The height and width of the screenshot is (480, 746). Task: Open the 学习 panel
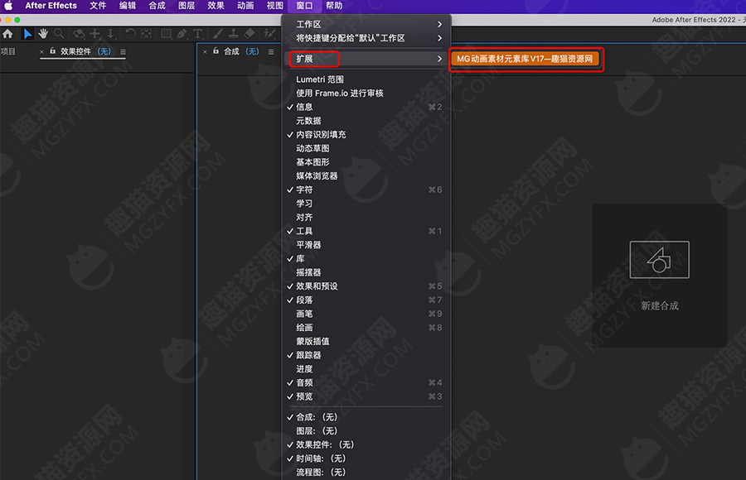366,204
